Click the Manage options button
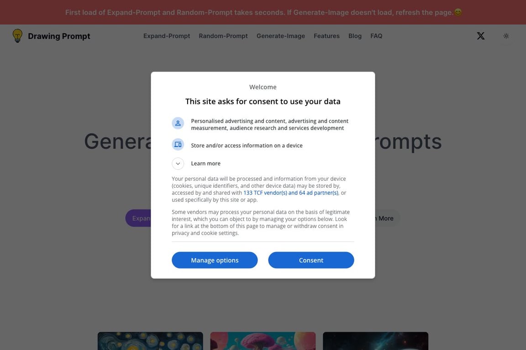 215,260
